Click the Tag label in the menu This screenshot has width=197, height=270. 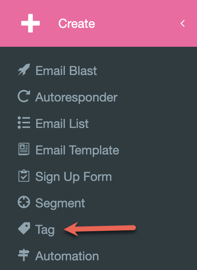45,230
